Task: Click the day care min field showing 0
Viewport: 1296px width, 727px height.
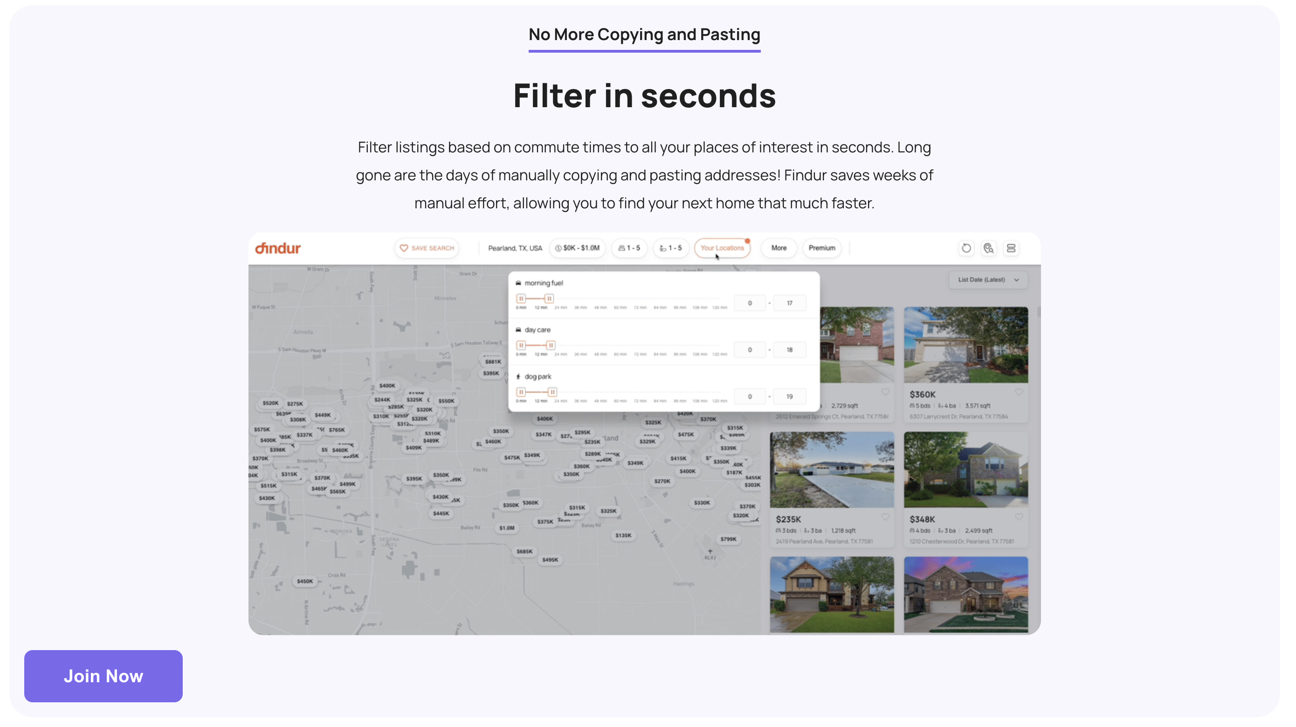Action: tap(750, 350)
